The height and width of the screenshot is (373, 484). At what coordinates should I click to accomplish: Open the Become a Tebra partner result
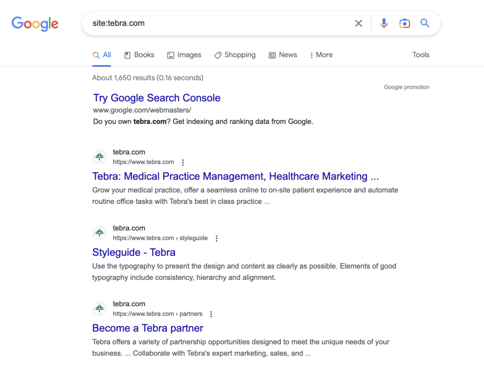pos(147,328)
